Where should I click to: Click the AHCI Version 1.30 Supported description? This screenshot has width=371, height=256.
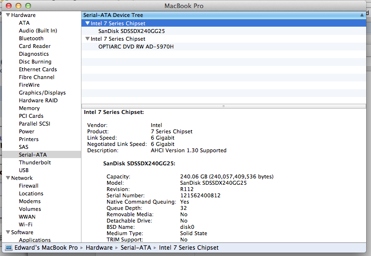pyautogui.click(x=189, y=150)
